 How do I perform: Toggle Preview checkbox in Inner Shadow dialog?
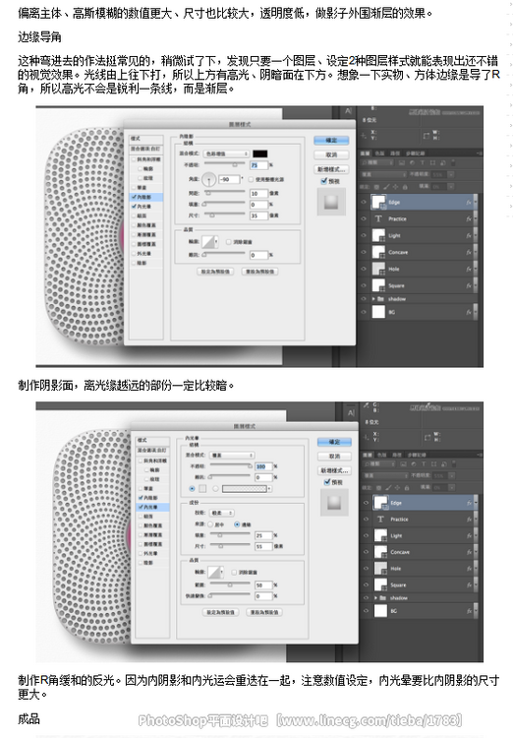pos(323,181)
